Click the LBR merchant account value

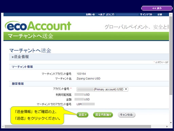(85, 104)
